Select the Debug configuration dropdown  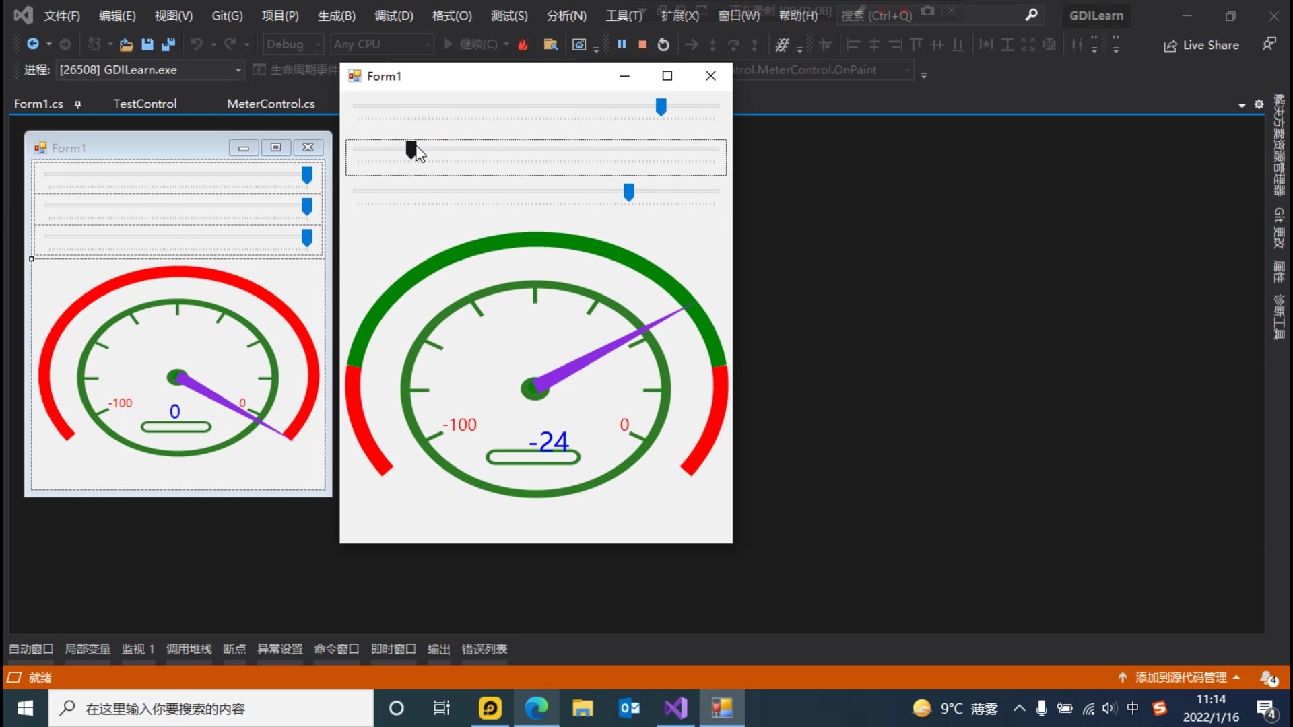click(x=292, y=44)
